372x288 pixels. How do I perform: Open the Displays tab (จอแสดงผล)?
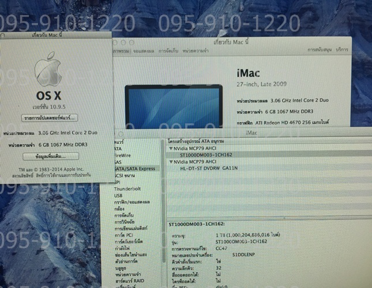point(143,51)
